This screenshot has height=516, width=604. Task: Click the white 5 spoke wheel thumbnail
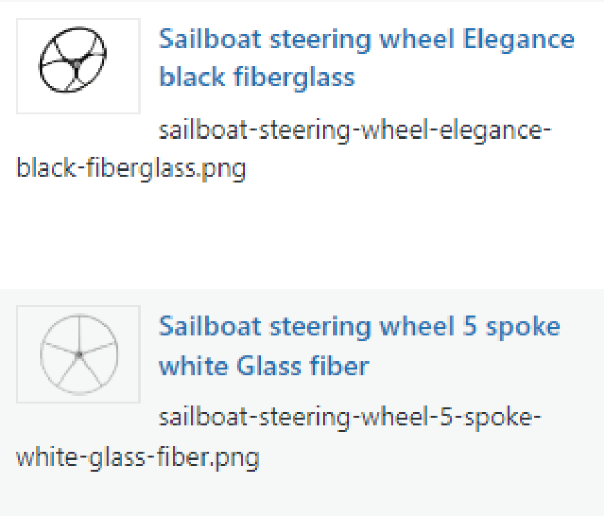point(78,354)
